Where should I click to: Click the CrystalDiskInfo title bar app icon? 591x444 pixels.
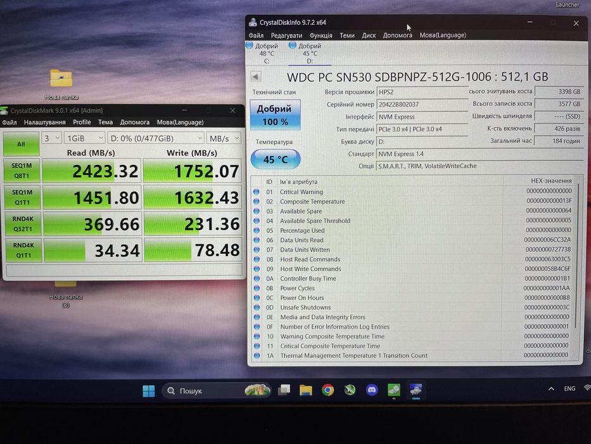(x=253, y=22)
